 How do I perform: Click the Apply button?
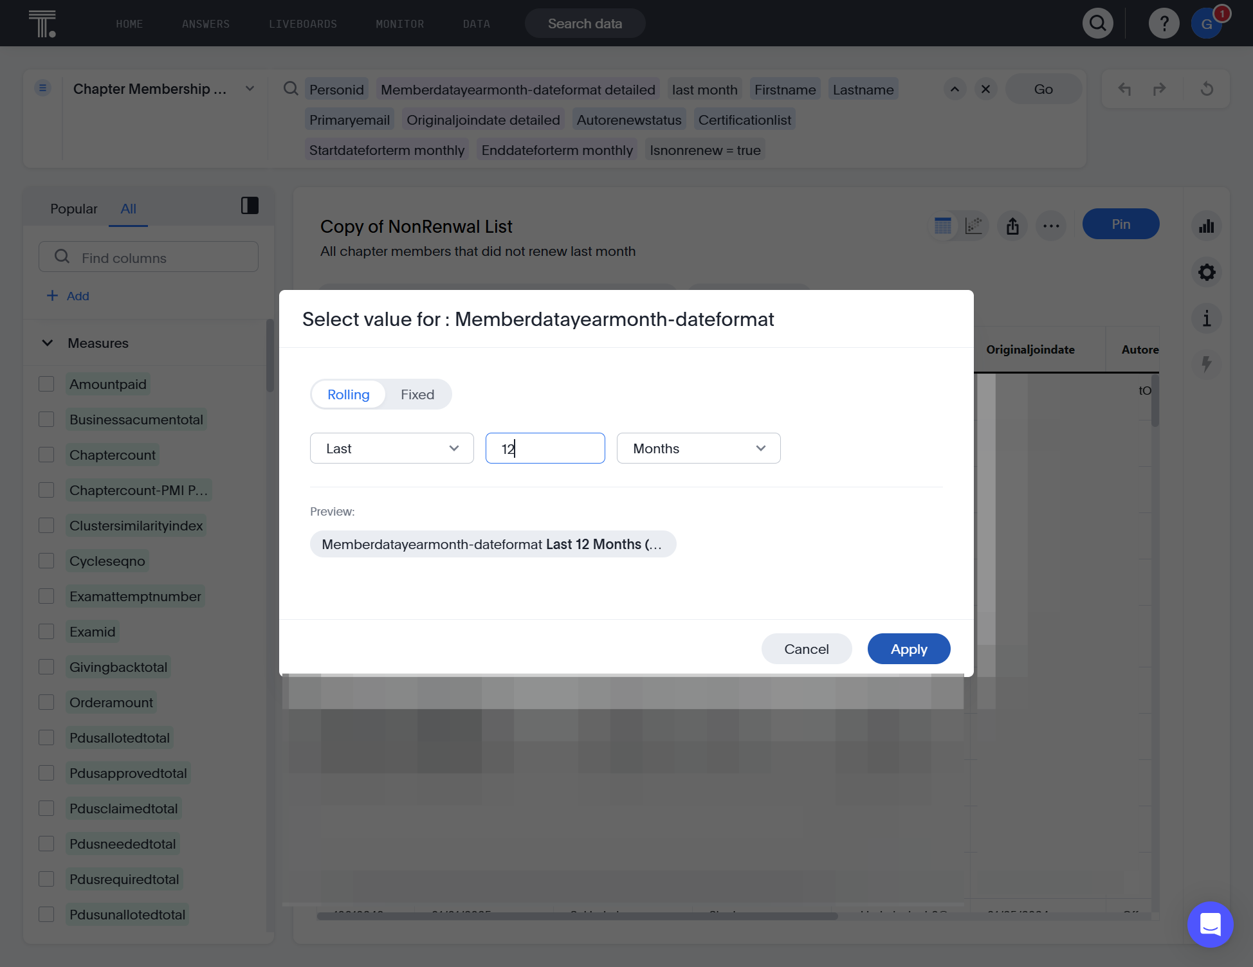909,649
